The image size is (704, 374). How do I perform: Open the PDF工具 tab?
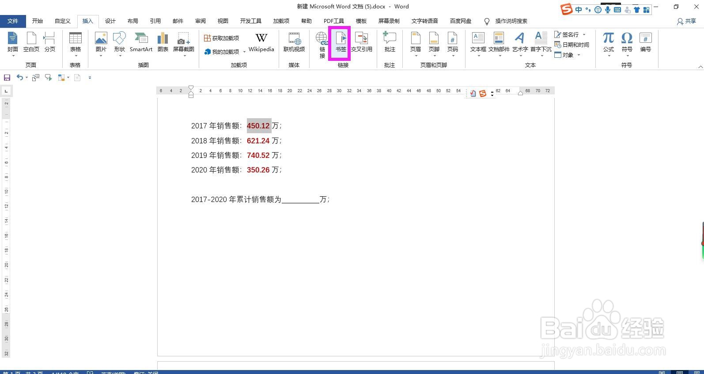pos(334,21)
